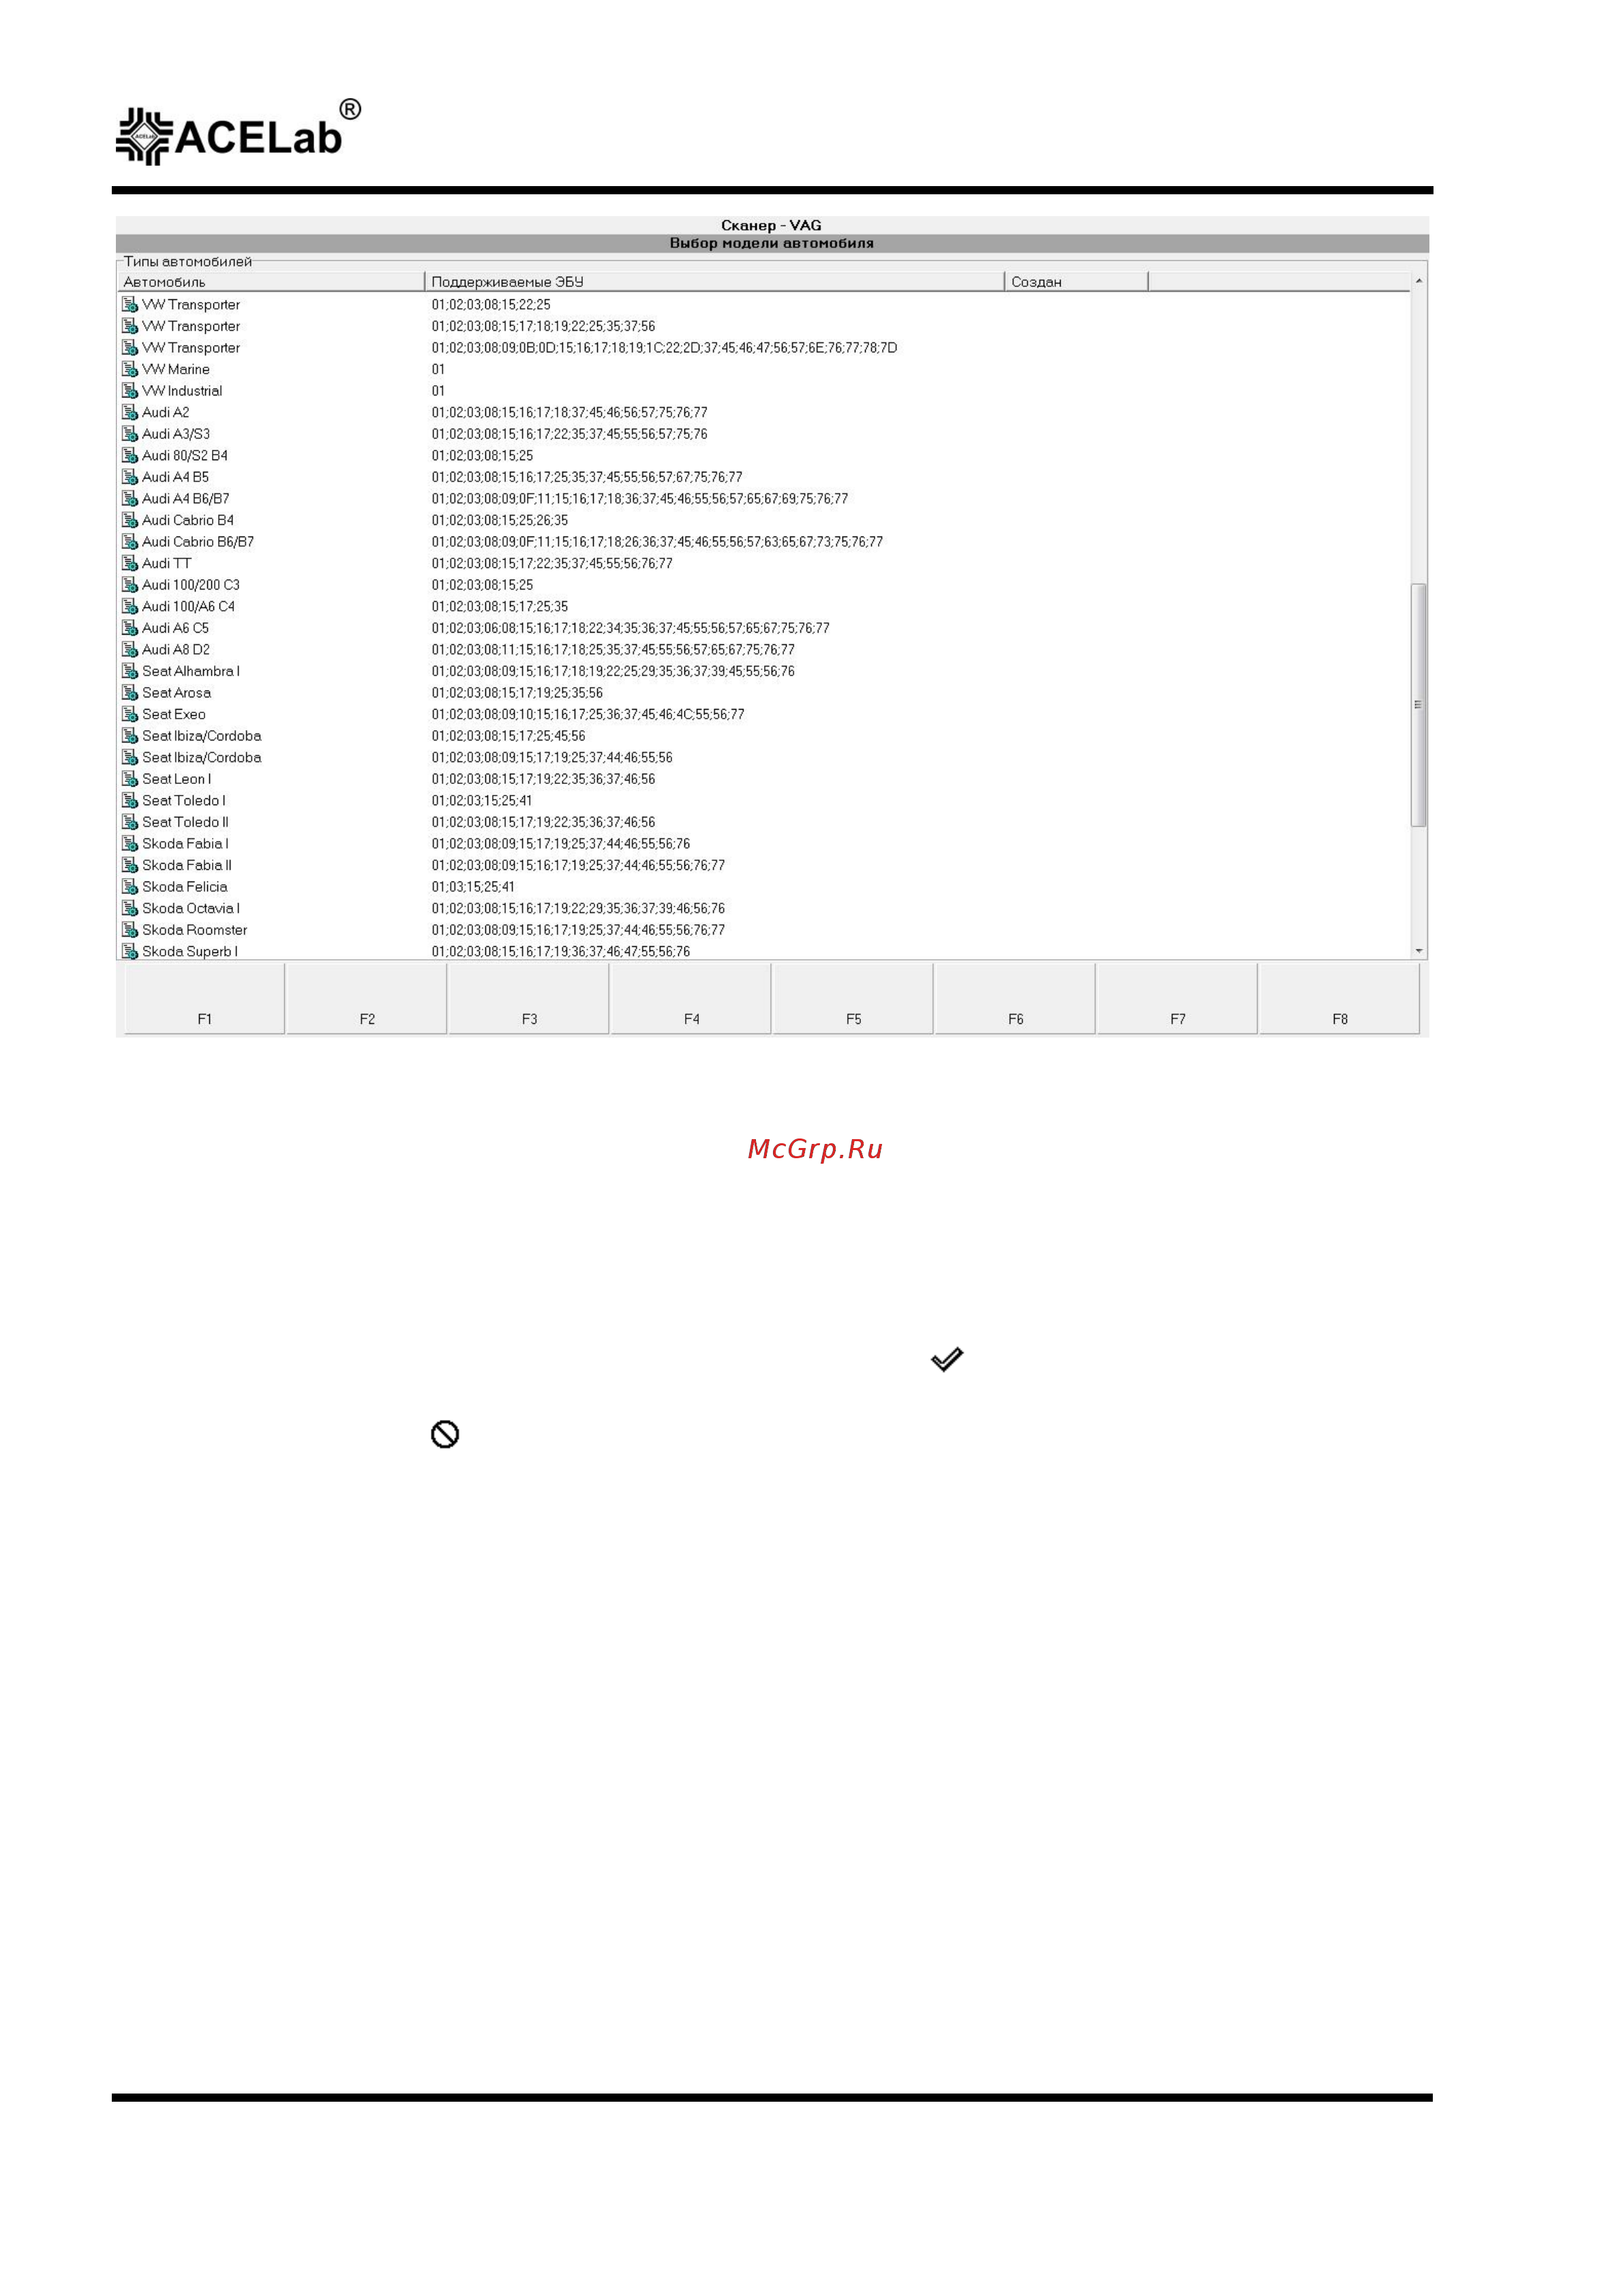Click ECU list of Audi A8 D2
The image size is (1623, 2296).
click(x=613, y=650)
